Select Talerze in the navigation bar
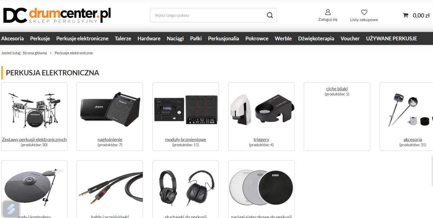 pos(123,38)
